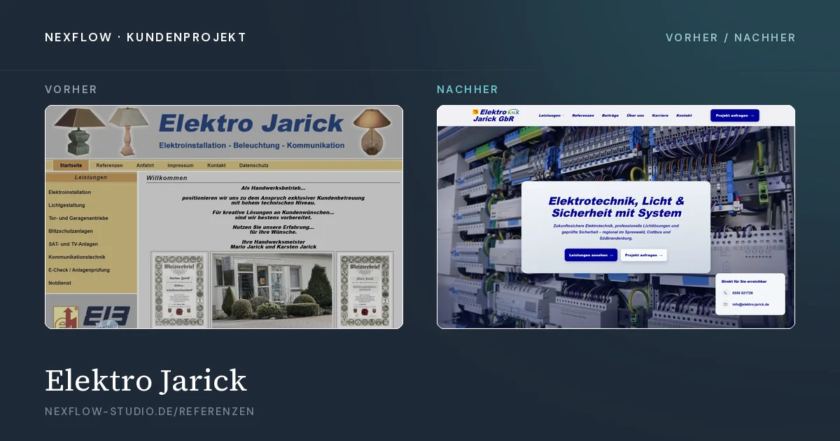
Task: Click the Leistungen sidebar heading
Action: point(91,177)
